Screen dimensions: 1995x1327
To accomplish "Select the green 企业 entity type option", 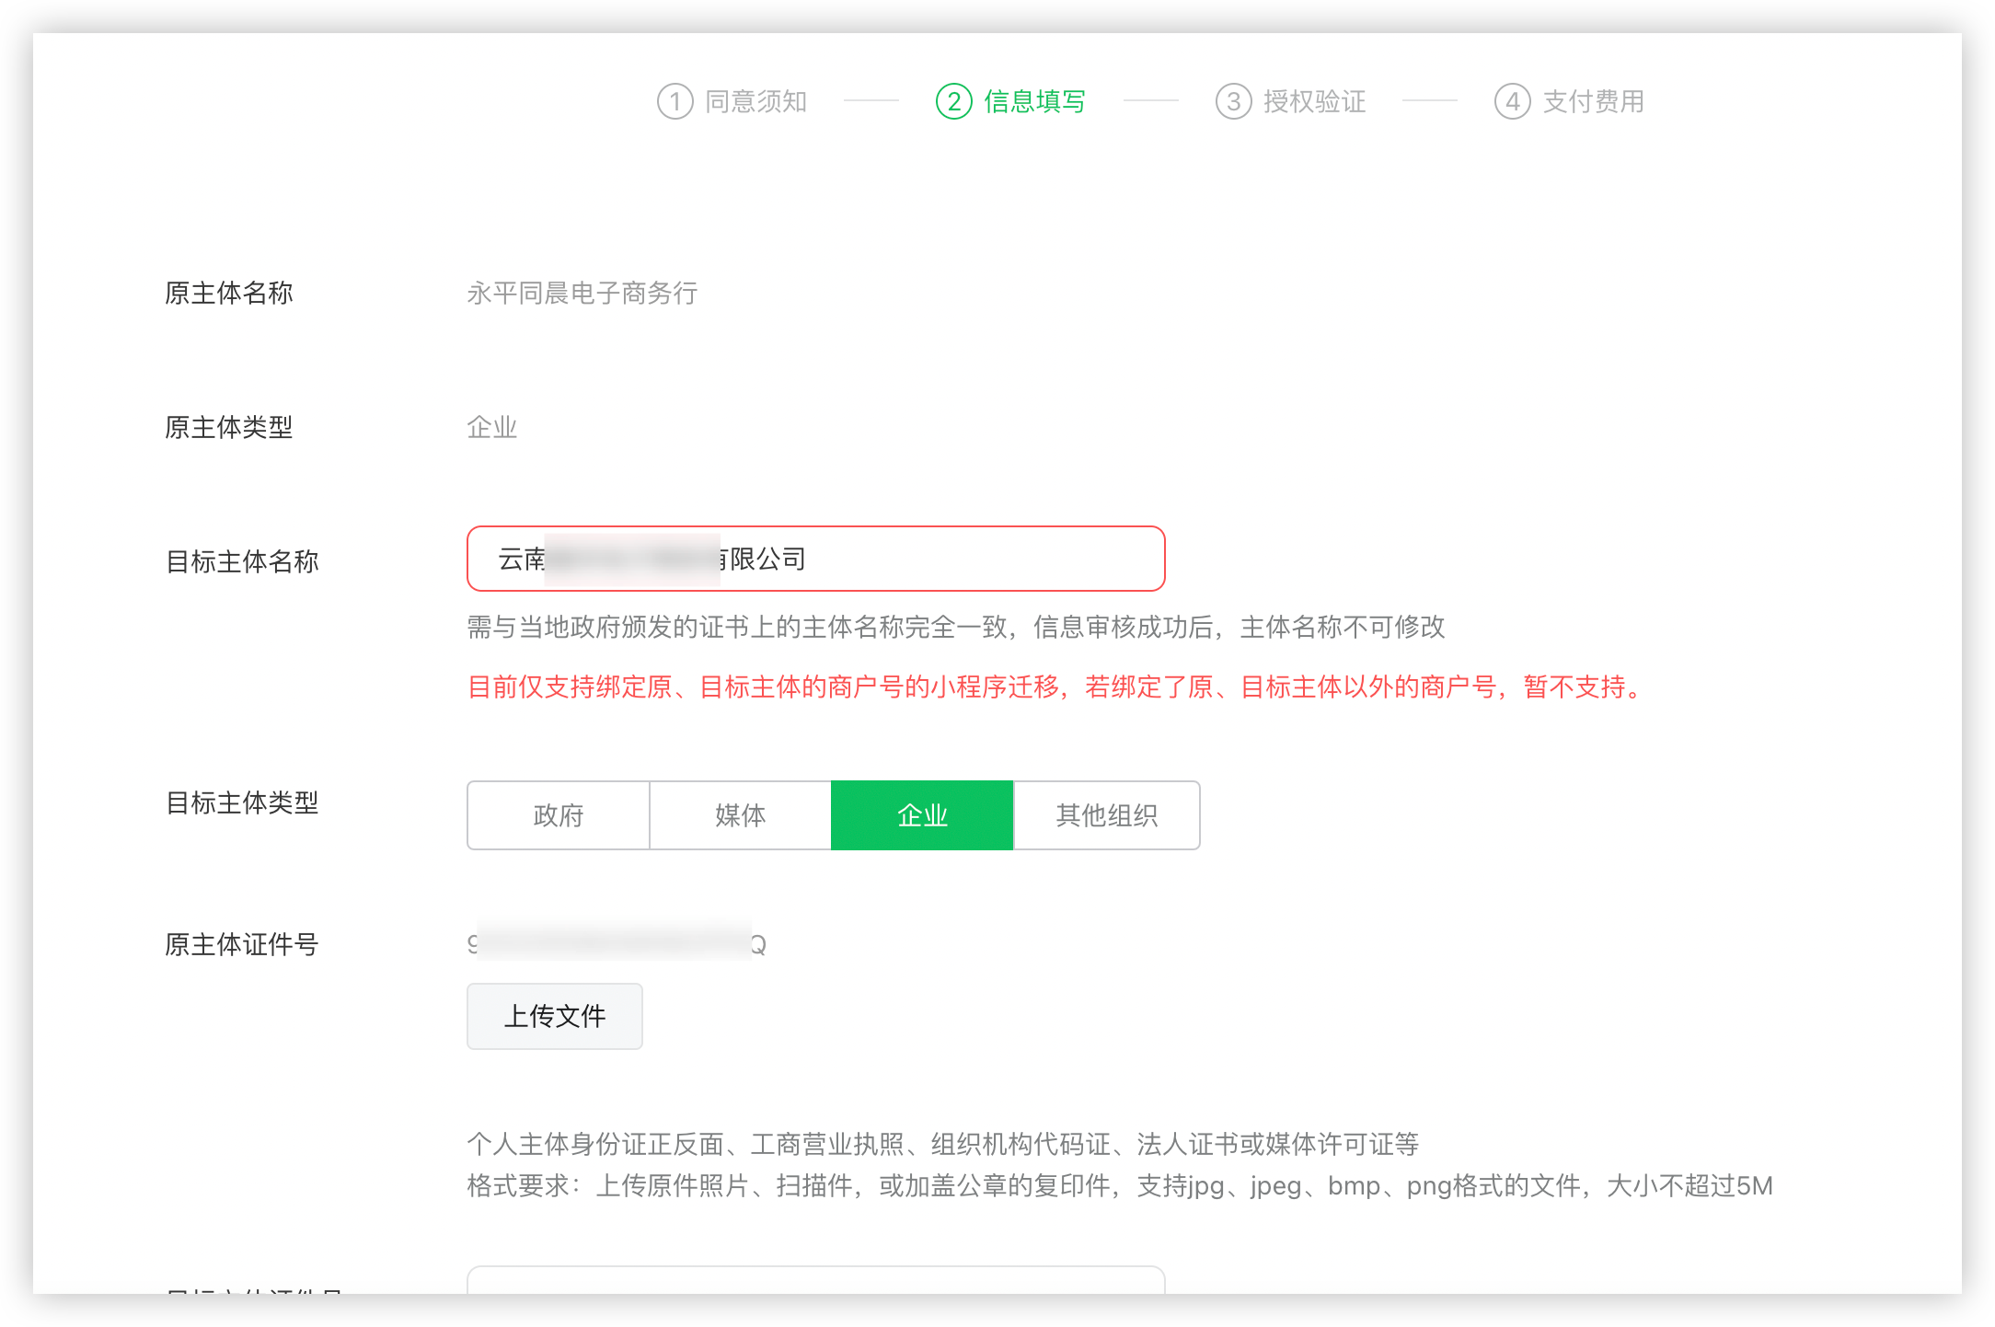I will pos(922,815).
